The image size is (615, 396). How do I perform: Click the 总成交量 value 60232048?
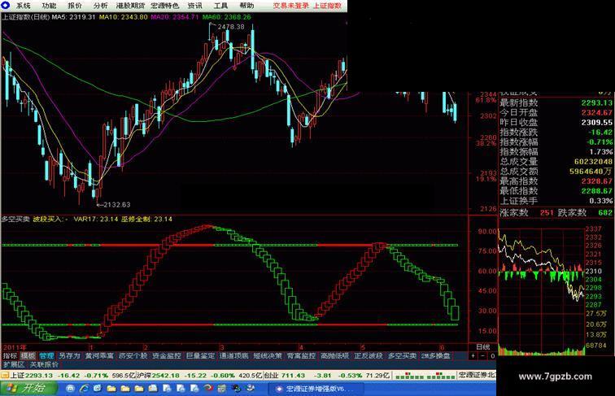[x=593, y=162]
